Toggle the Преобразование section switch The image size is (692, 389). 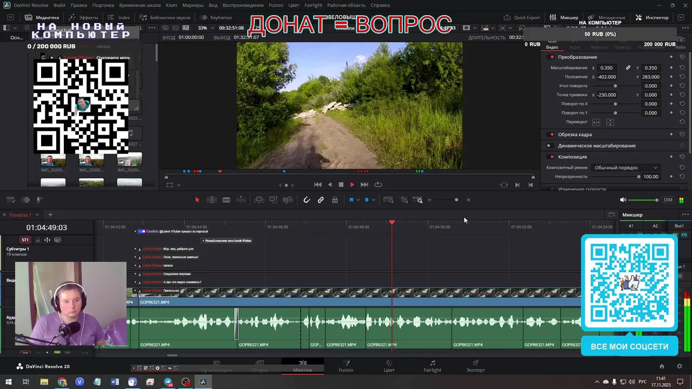551,57
